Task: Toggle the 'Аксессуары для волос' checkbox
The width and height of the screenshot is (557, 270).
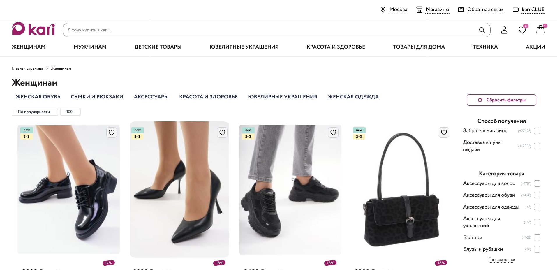Action: coord(537,183)
